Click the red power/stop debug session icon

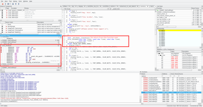[x=3, y=4]
